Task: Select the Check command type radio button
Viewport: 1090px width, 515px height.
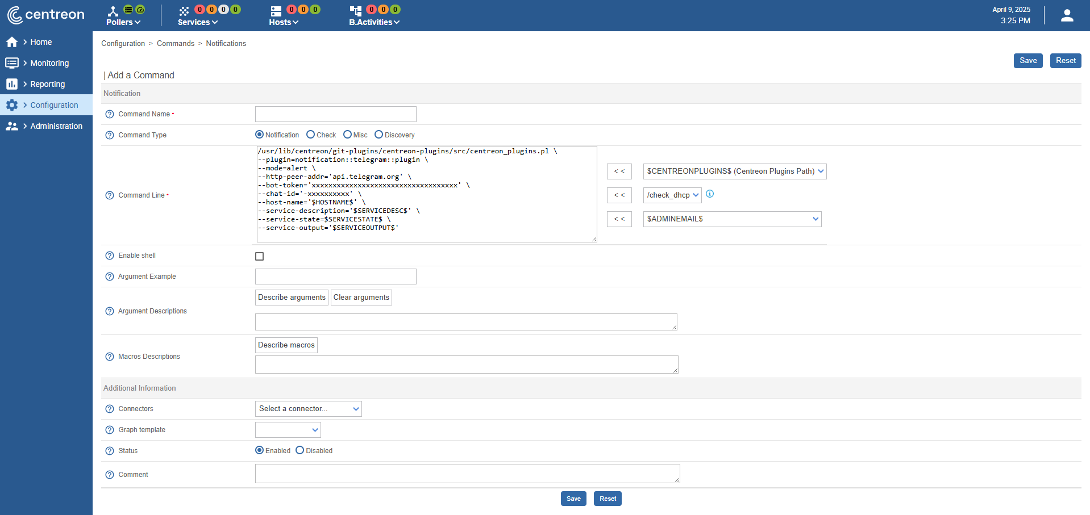Action: (x=310, y=135)
